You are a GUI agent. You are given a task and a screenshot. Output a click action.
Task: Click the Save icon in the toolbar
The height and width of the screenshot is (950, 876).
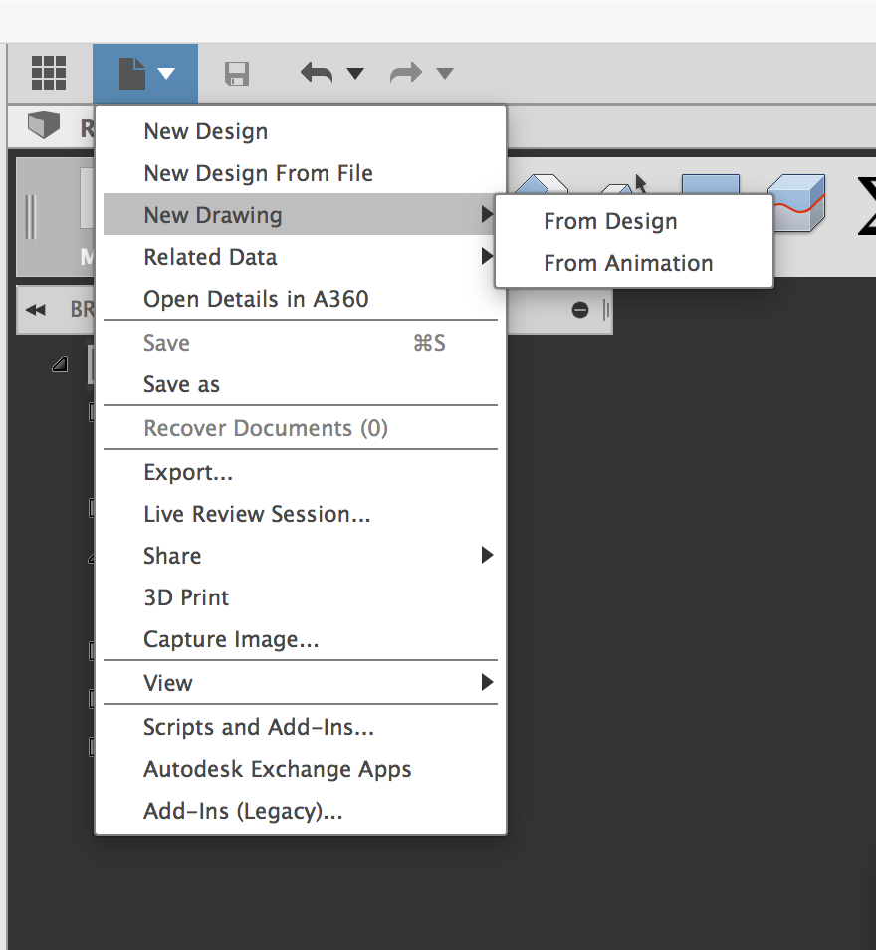[x=236, y=73]
